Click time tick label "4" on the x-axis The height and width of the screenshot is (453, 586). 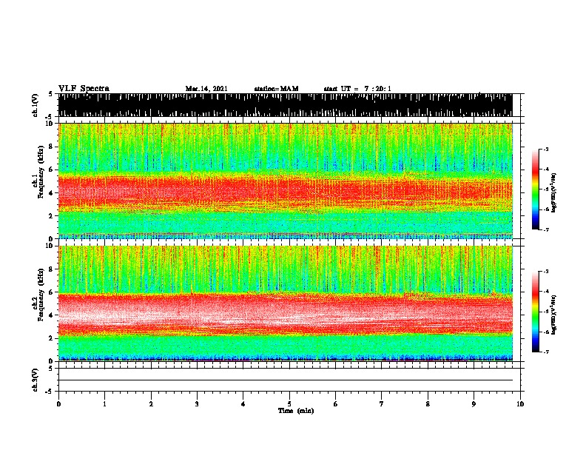243,404
